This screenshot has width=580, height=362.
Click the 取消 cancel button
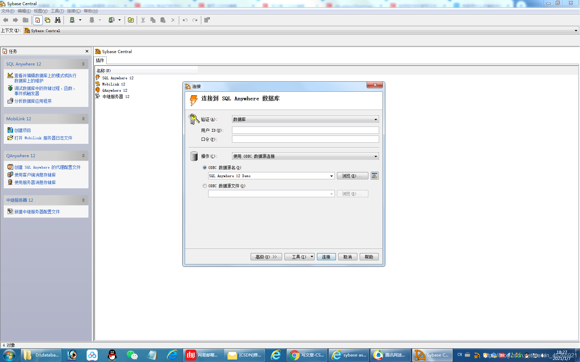[x=348, y=257]
